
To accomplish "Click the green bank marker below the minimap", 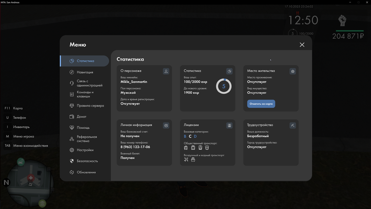I will coord(42,203).
